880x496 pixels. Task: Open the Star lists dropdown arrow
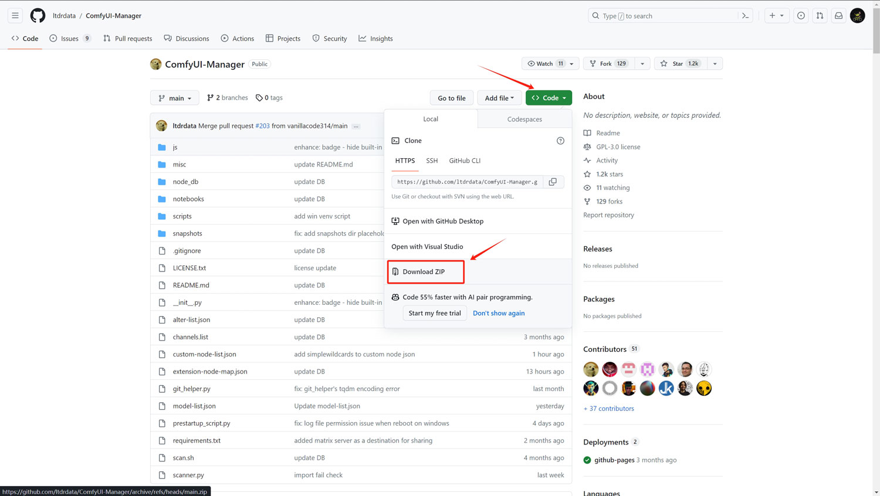(x=715, y=63)
